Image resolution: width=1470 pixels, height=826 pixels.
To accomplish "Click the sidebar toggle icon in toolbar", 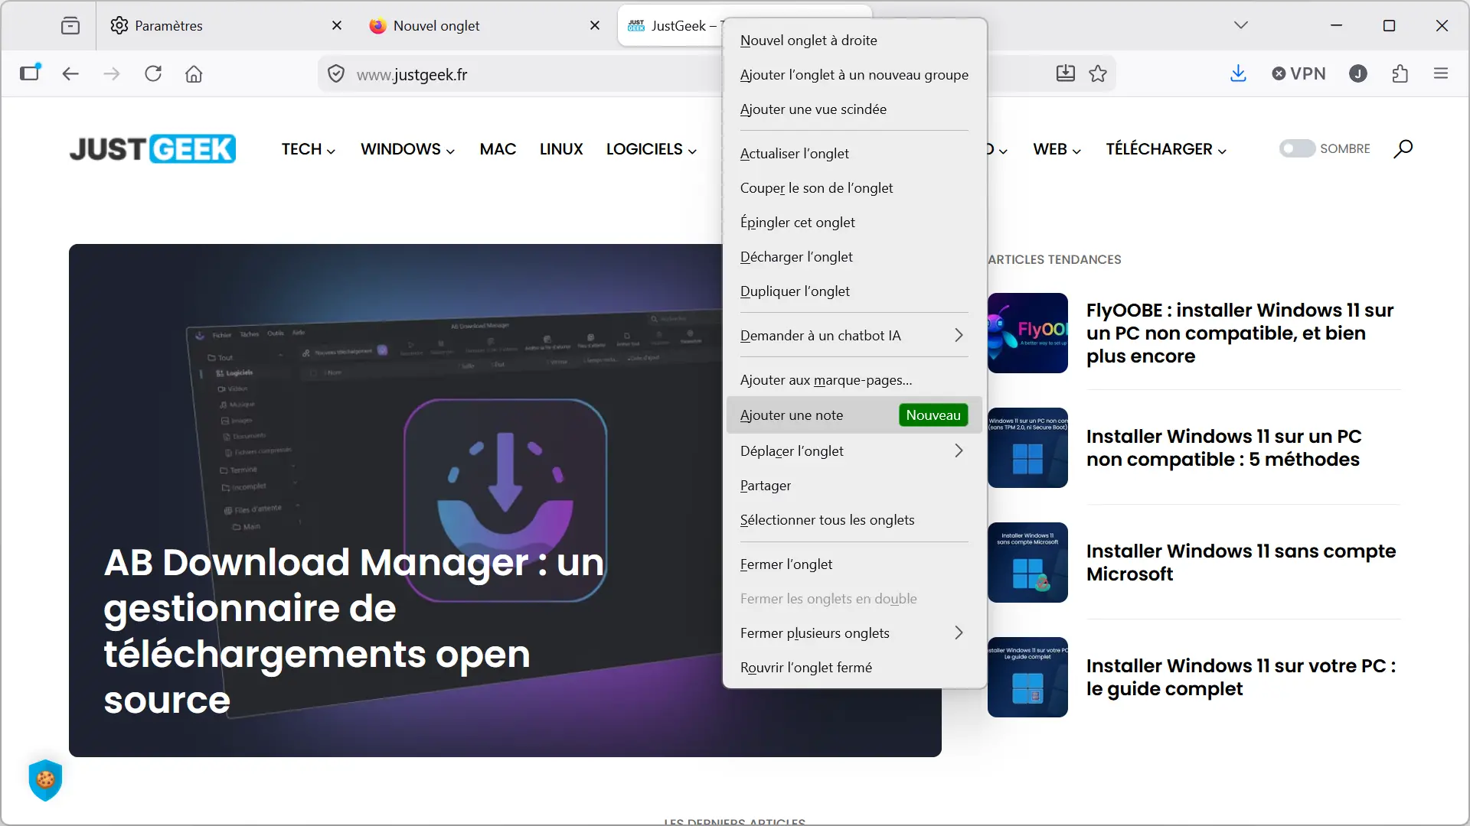I will [30, 73].
